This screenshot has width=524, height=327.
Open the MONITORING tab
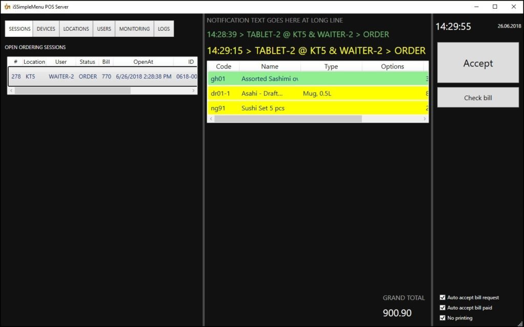[135, 29]
